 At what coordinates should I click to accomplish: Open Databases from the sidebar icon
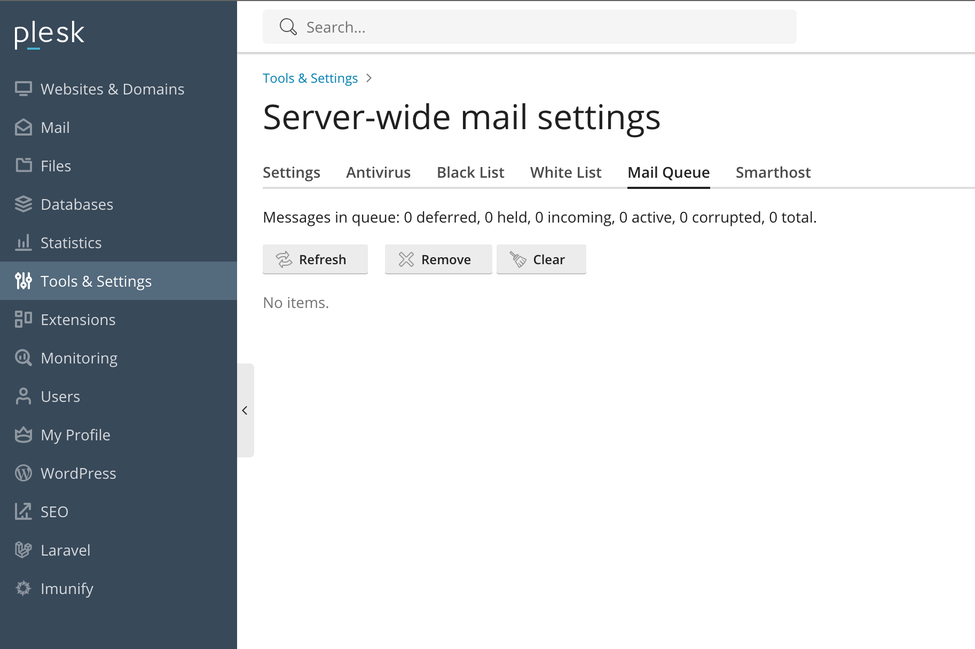(23, 204)
